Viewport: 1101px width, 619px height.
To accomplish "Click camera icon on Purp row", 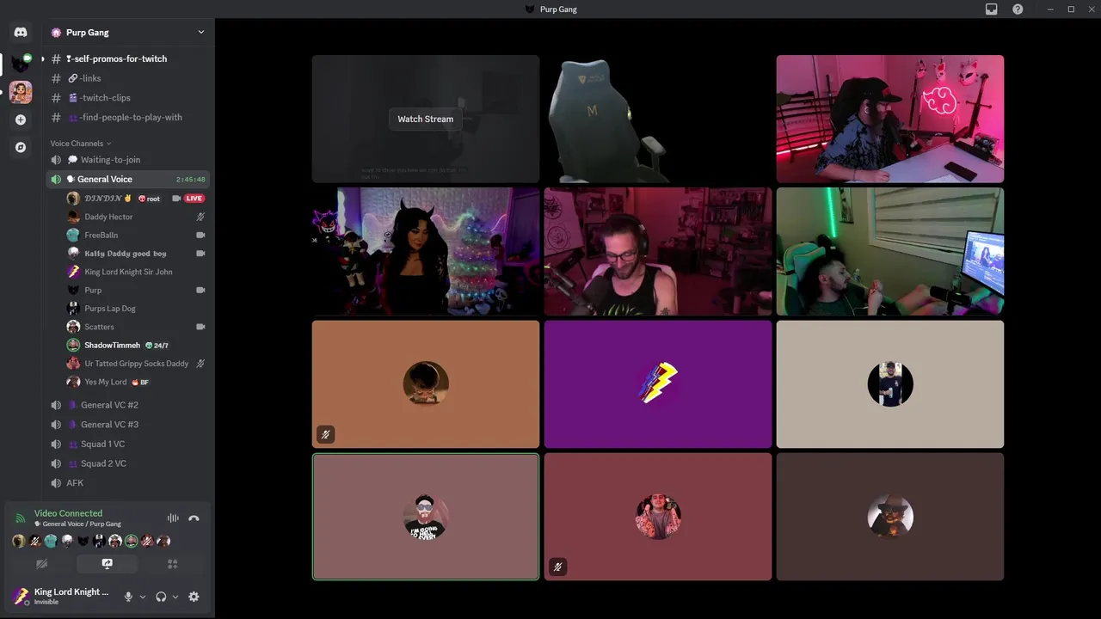I will (200, 290).
